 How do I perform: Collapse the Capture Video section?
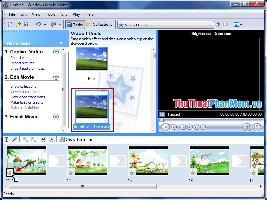pyautogui.click(x=56, y=52)
